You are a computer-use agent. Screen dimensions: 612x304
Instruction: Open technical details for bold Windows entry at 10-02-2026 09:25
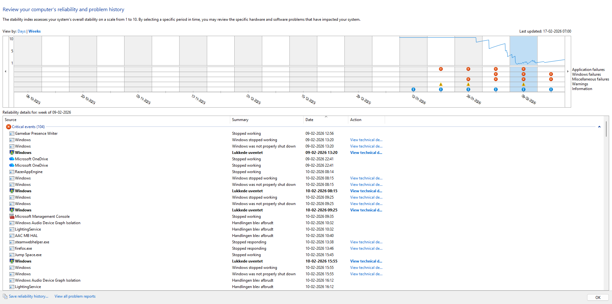click(366, 210)
